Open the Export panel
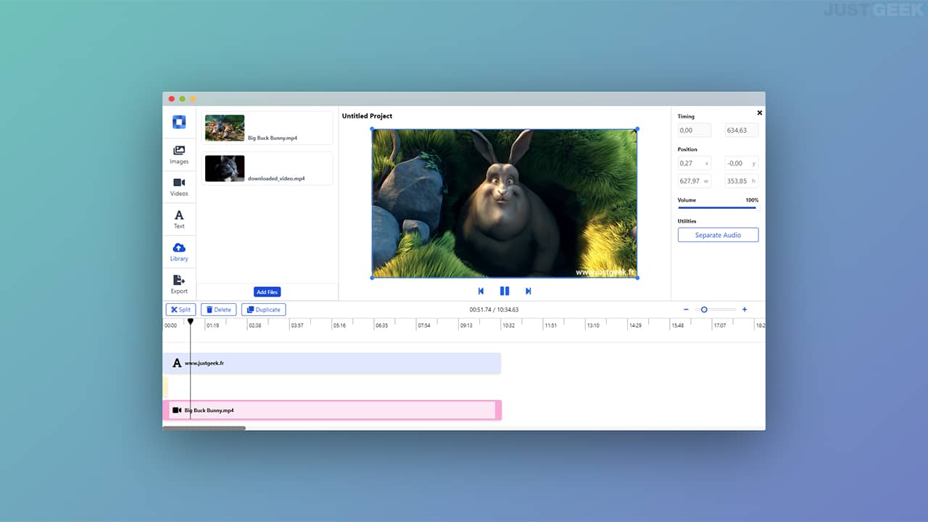Image resolution: width=928 pixels, height=522 pixels. [x=179, y=284]
